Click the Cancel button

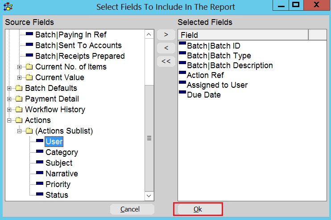(x=132, y=209)
